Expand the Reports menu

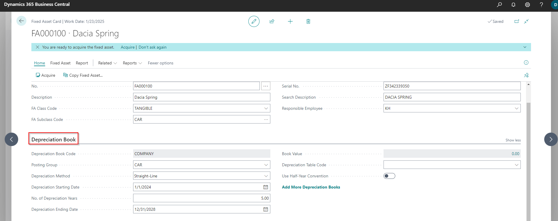tap(132, 63)
